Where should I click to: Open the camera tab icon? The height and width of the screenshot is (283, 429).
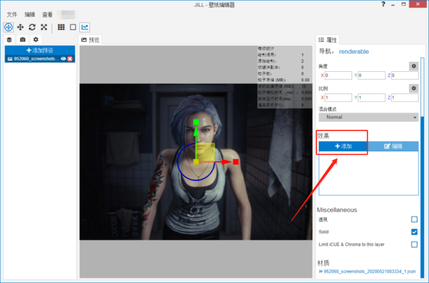click(23, 39)
